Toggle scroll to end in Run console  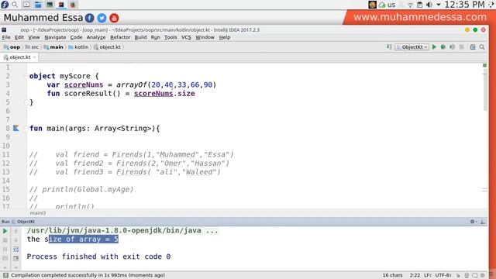[15, 258]
